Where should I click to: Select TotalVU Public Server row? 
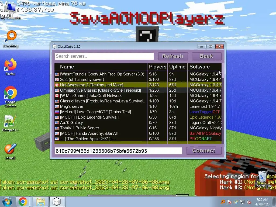(138, 128)
